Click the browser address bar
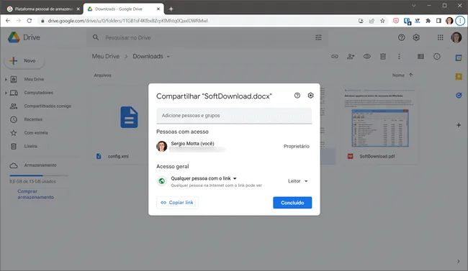 197,21
